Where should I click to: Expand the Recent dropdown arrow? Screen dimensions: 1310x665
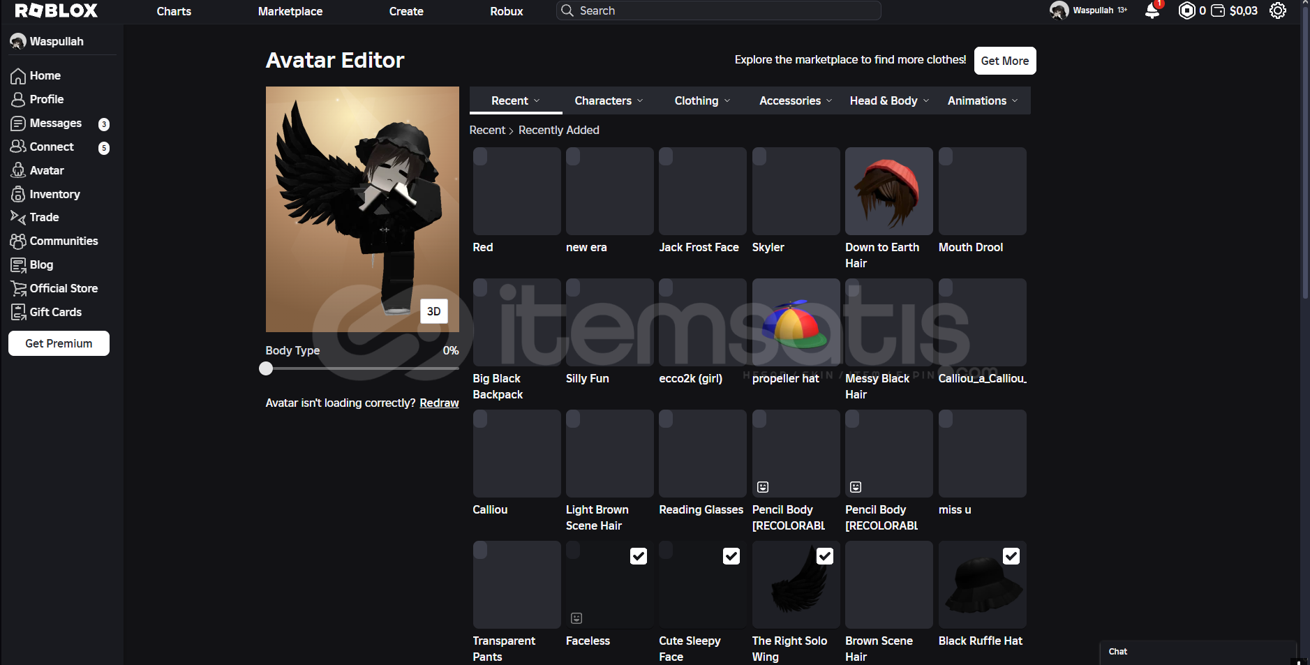point(537,101)
